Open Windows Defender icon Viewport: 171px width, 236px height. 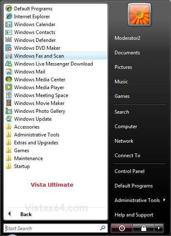tap(9, 40)
